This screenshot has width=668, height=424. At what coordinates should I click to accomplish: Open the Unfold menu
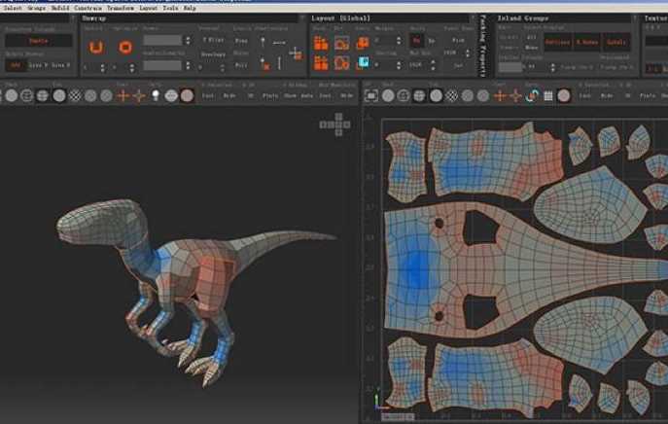[59, 8]
